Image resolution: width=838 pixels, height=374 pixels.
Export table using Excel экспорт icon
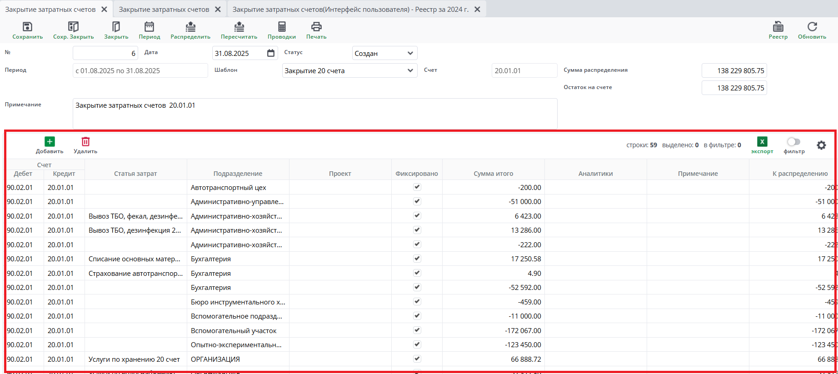point(762,142)
